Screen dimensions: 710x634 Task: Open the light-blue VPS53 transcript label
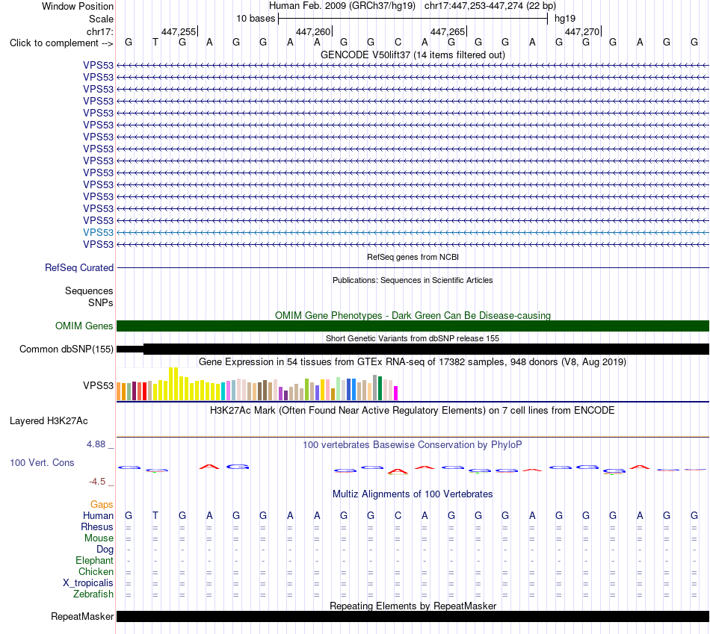98,232
